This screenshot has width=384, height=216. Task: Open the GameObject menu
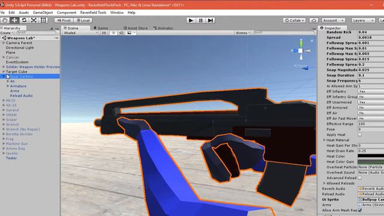click(43, 13)
